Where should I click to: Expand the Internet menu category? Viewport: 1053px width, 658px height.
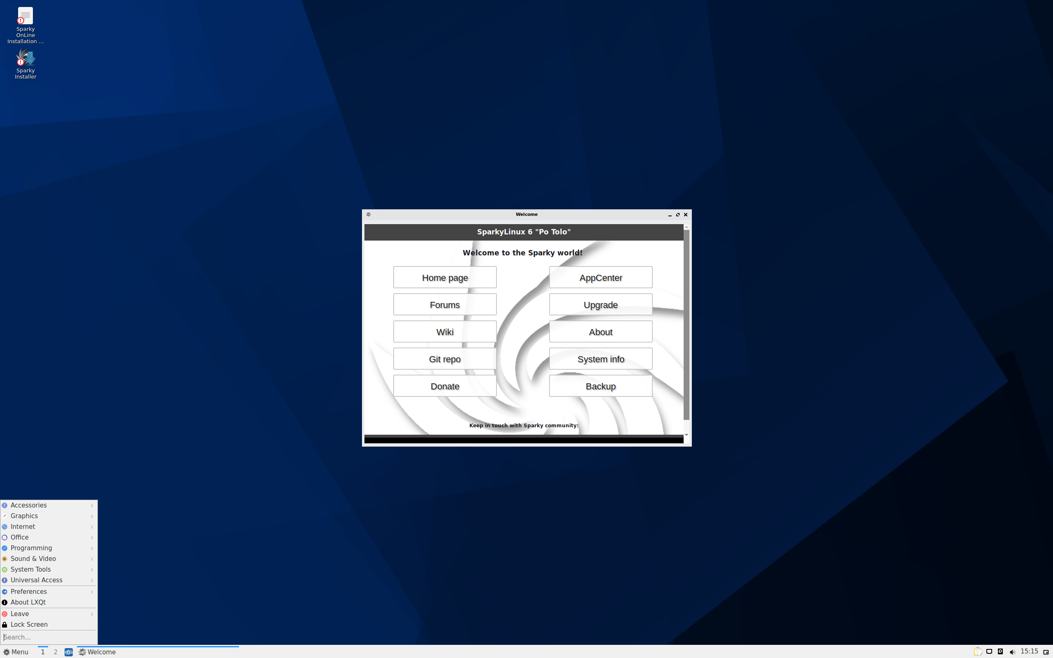tap(48, 526)
